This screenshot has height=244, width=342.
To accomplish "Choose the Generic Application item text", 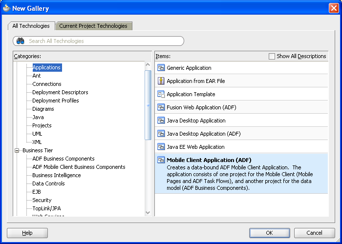I will point(189,68).
